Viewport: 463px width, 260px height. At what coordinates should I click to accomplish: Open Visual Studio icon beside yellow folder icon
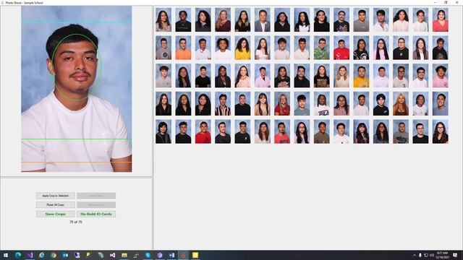113,255
